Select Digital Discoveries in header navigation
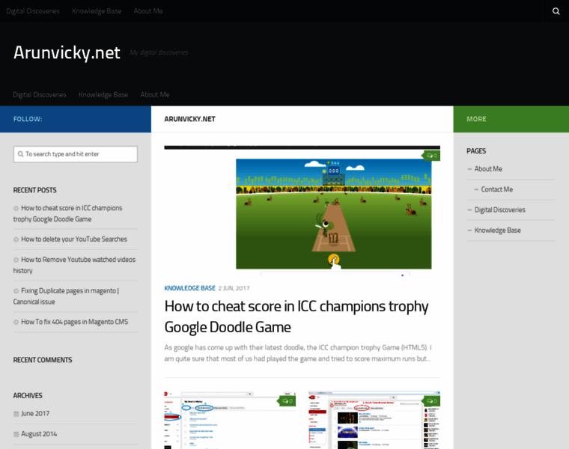Viewport: 569px width, 449px height. pyautogui.click(x=40, y=94)
